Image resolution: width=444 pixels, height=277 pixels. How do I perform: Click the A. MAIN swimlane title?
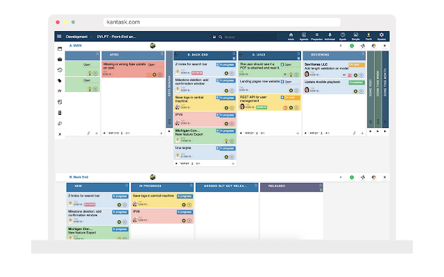[76, 46]
